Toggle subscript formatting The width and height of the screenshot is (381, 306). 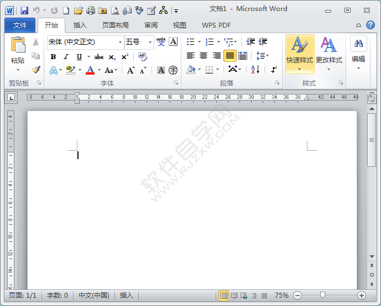[x=112, y=57]
